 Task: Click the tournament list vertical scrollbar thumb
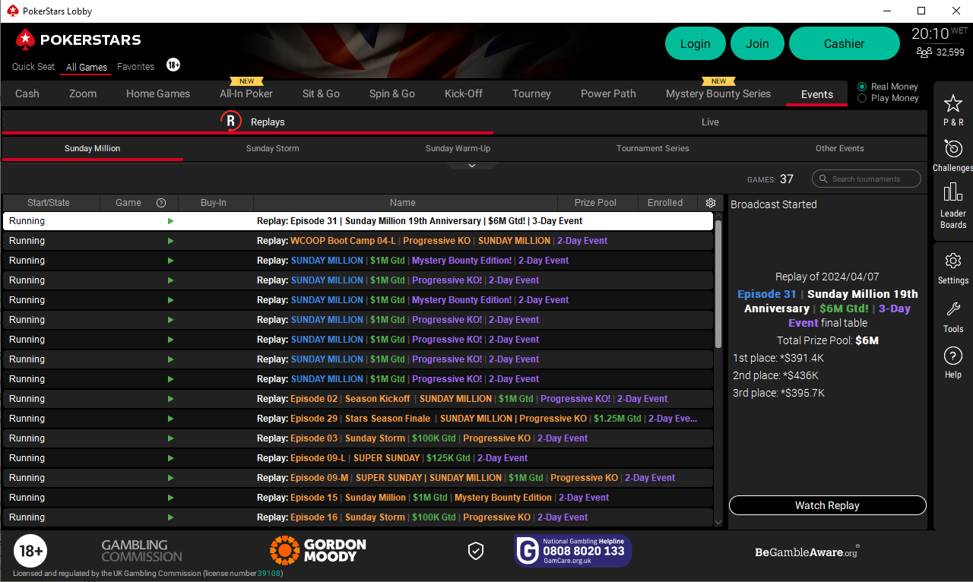718,285
